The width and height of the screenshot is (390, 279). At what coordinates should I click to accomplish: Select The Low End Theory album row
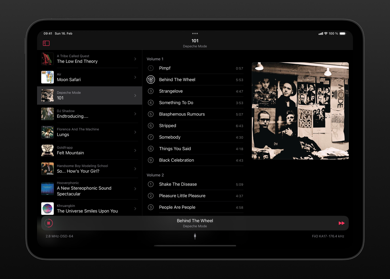click(x=90, y=59)
